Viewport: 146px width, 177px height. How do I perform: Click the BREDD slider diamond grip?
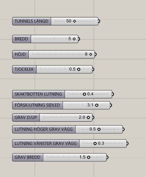[x=74, y=39]
